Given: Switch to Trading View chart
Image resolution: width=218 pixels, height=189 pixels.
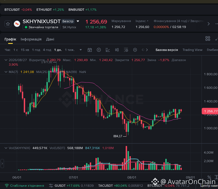Looking at the screenshot, I should click(x=193, y=50).
